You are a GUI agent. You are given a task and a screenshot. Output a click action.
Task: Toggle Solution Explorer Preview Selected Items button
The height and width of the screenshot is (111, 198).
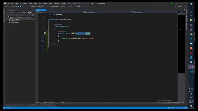(31, 12)
